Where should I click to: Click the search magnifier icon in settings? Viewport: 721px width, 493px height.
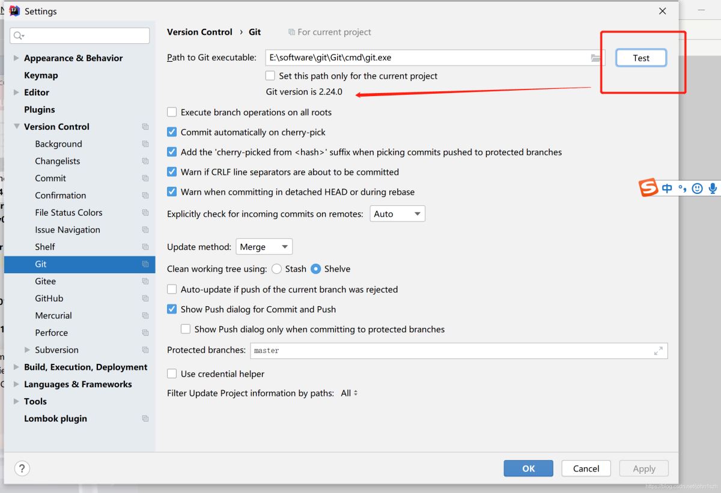coord(19,36)
